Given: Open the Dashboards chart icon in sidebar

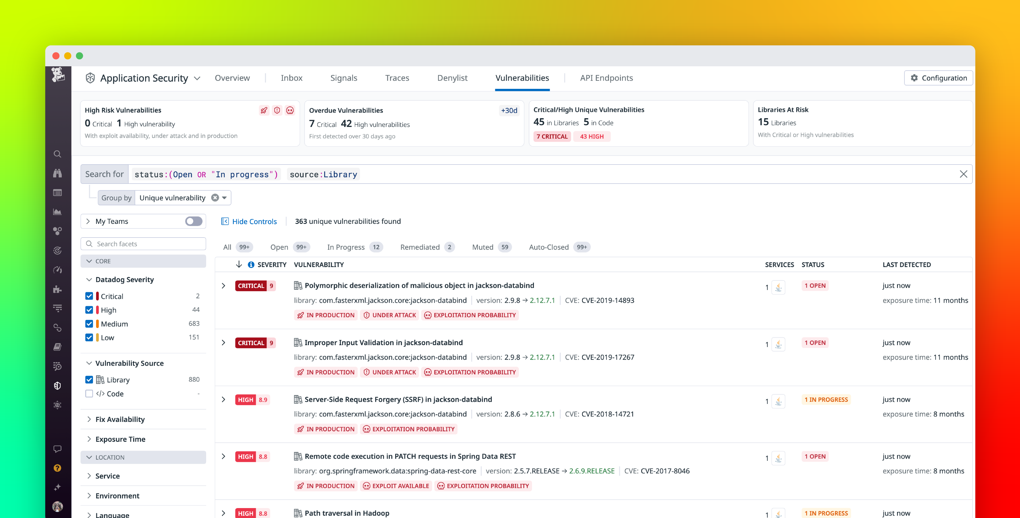Looking at the screenshot, I should pos(58,211).
